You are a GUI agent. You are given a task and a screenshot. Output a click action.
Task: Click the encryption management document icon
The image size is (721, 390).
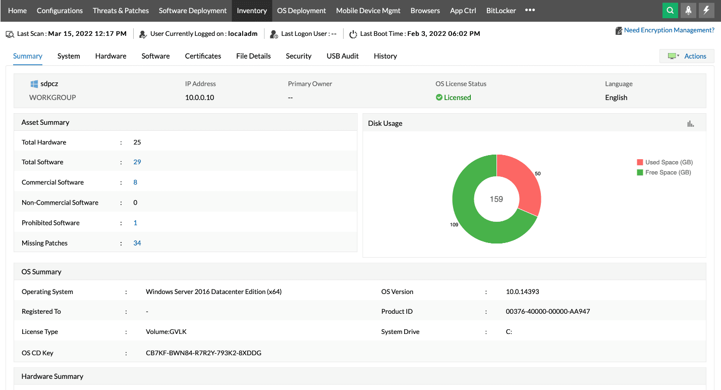pos(619,31)
